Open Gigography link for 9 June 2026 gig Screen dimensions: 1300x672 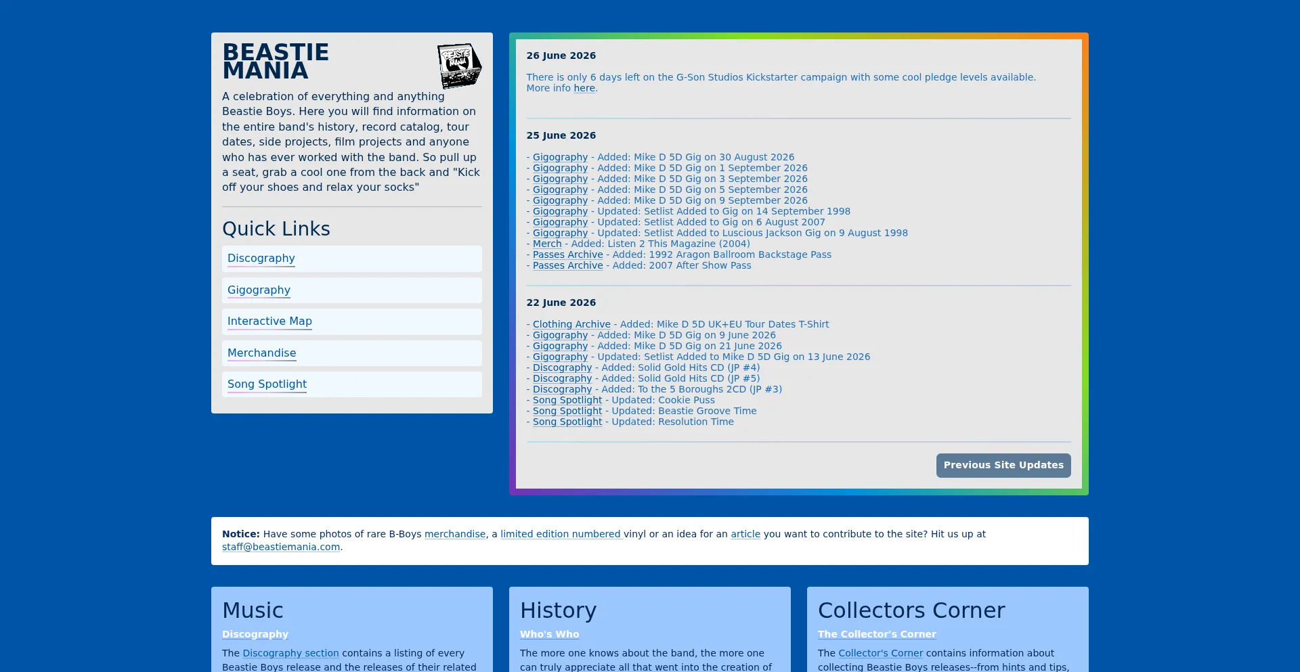point(560,336)
